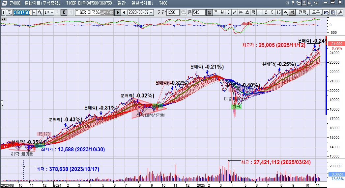
Task: Open the 전략 strategy menu
Action: tap(302, 12)
